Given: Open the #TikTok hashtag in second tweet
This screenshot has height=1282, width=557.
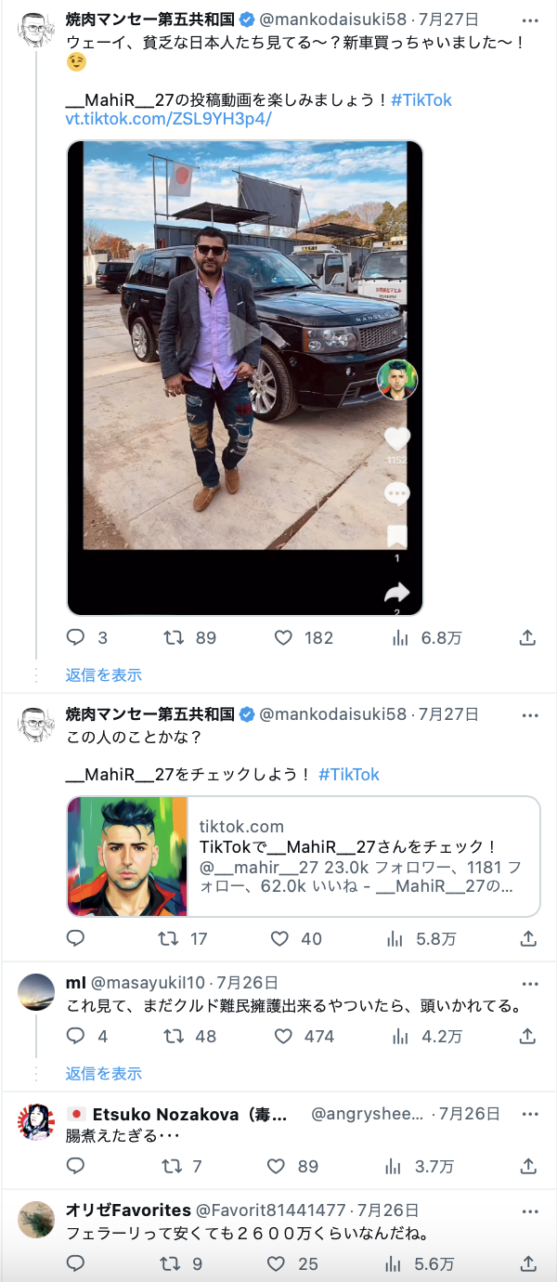Looking at the screenshot, I should 349,774.
